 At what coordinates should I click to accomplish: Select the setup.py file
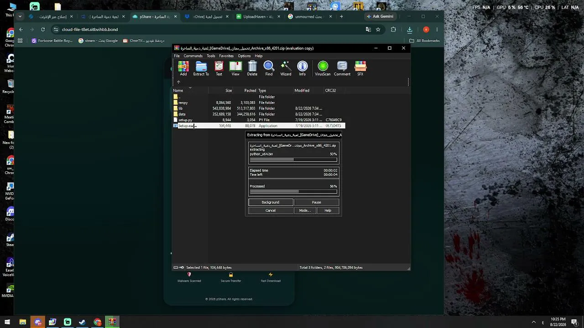259,120
